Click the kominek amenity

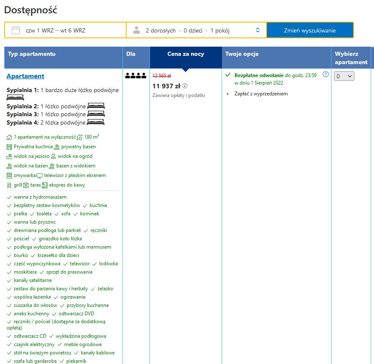[90, 214]
